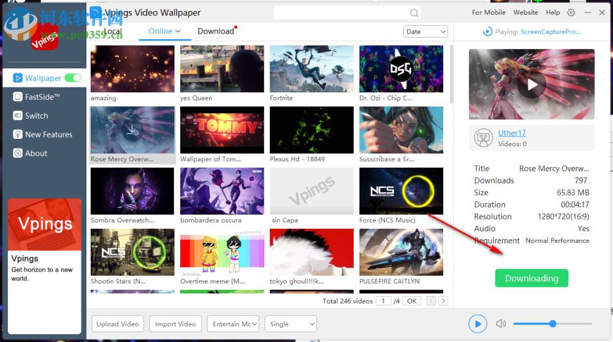Open the Help menu
The height and width of the screenshot is (342, 613).
point(553,12)
